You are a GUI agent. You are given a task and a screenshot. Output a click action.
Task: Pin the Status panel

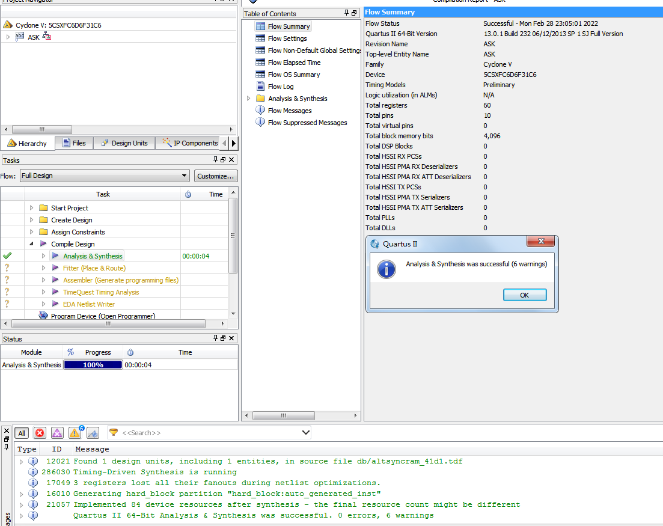[216, 338]
